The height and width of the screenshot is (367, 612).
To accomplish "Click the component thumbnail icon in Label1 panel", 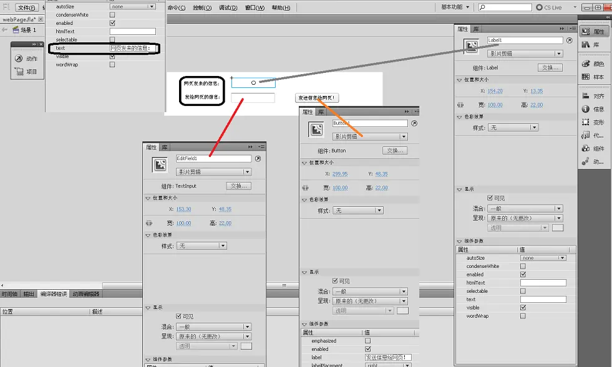I will pos(472,46).
